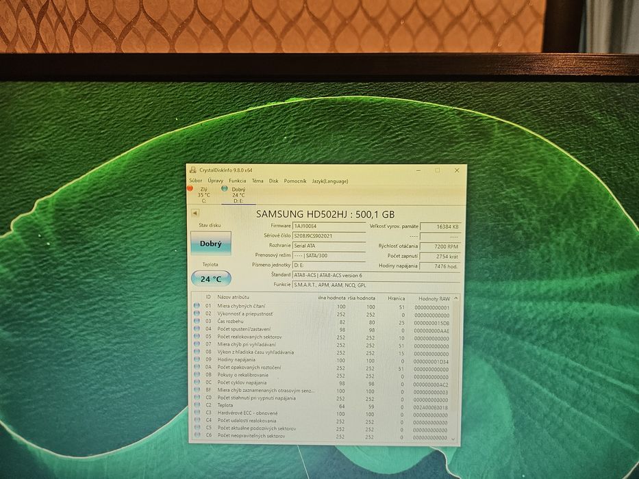Click the Písmeno jednotky field D: E:
This screenshot has height=479, width=639.
pyautogui.click(x=329, y=266)
